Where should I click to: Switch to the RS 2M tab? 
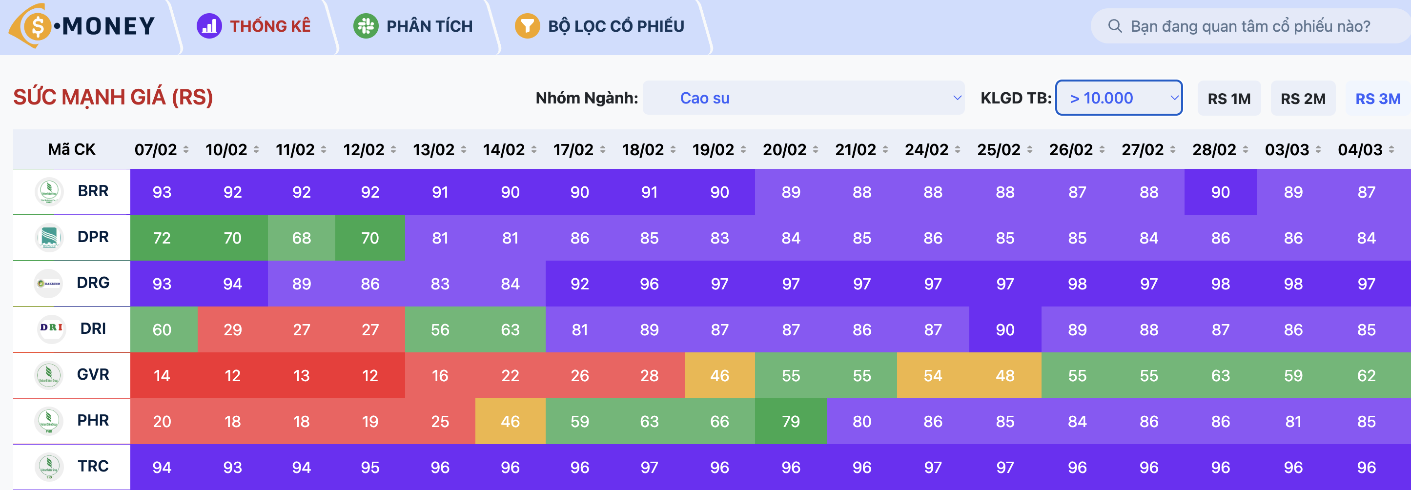[x=1303, y=99]
